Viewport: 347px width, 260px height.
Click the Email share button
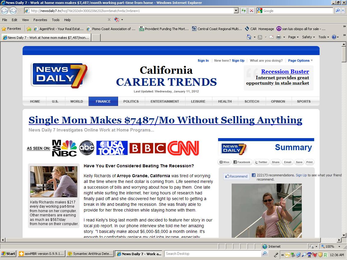[288, 162]
